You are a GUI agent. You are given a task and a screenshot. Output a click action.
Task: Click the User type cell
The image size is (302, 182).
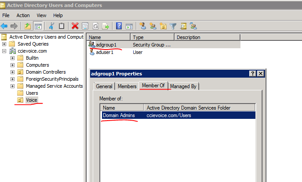pyautogui.click(x=138, y=52)
